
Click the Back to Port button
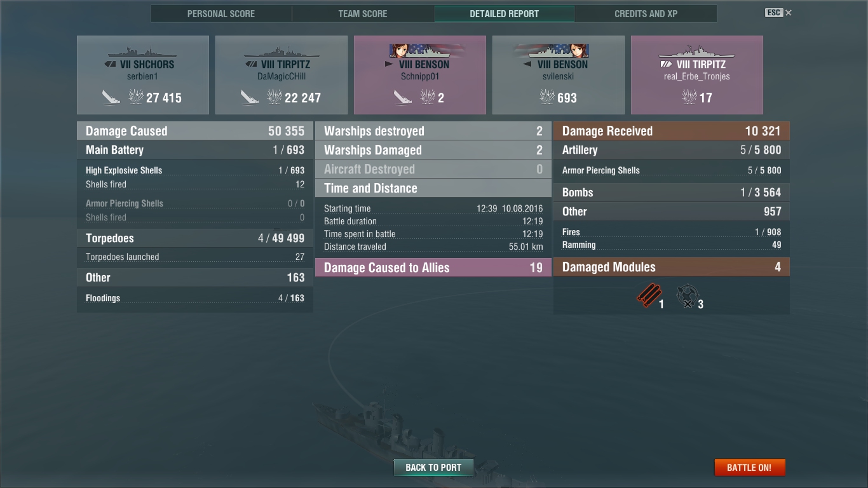coord(433,468)
